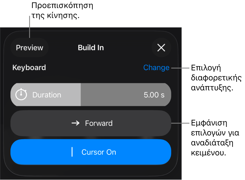Screen dimensions: 245x180
Task: Click the right arrow icon beside Forward
Action: click(x=76, y=123)
